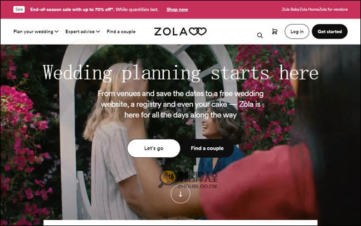Click the down arrow circle scroll icon
The height and width of the screenshot is (226, 361).
coord(180,194)
